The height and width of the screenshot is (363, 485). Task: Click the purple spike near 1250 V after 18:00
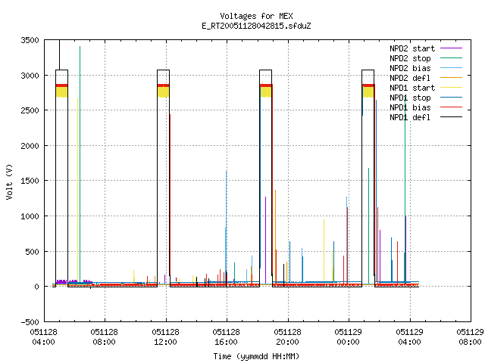265,240
